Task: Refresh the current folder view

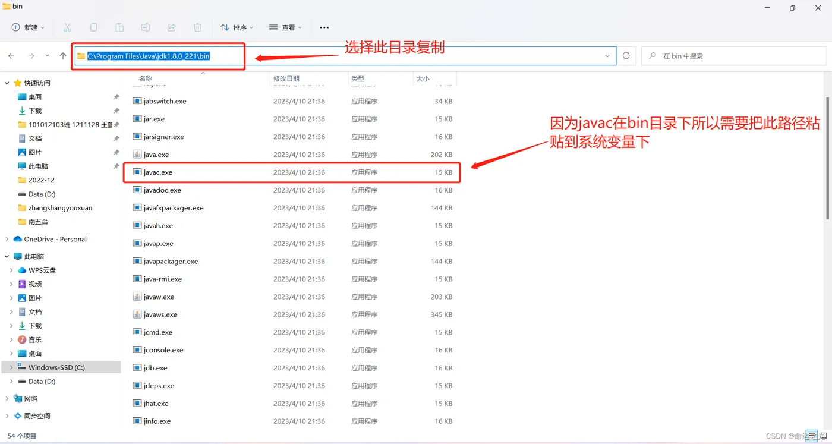Action: [626, 56]
